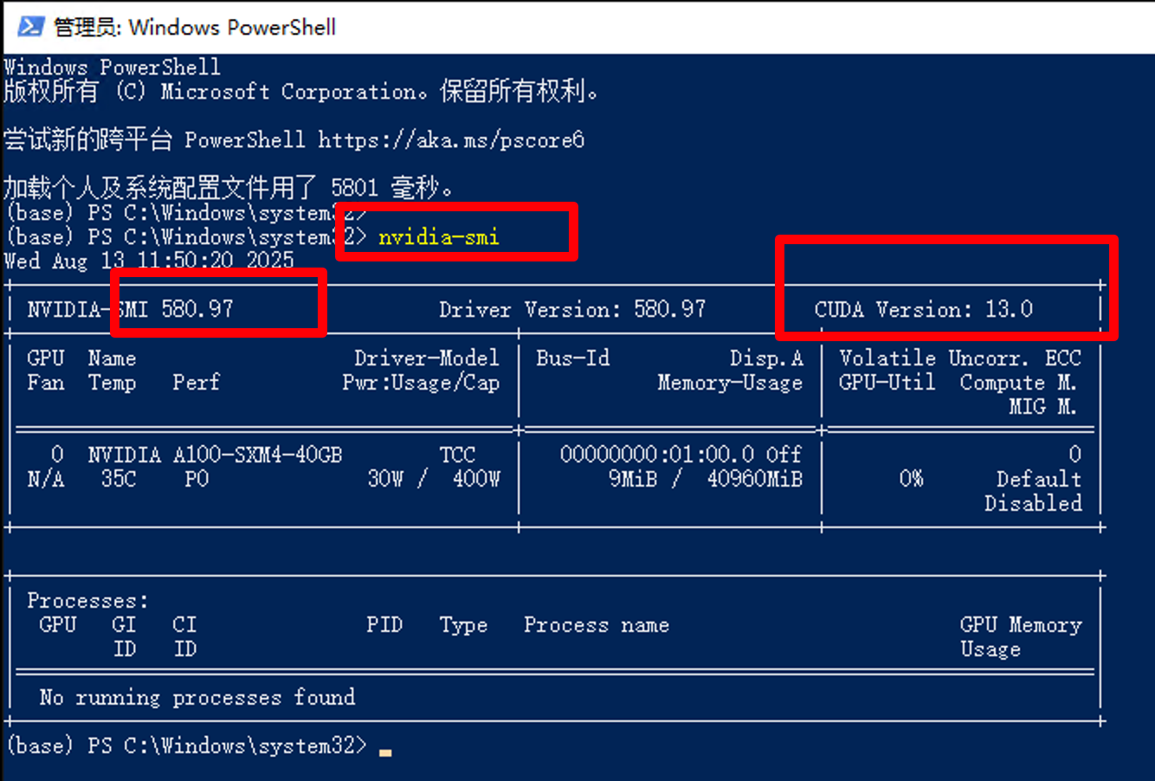1155x781 pixels.
Task: Click the Process name column header
Action: (x=596, y=625)
